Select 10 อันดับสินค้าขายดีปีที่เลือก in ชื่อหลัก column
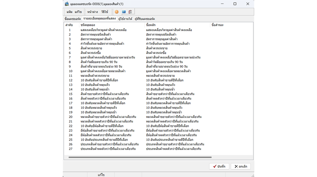This screenshot has width=317, height=177. tap(165, 80)
